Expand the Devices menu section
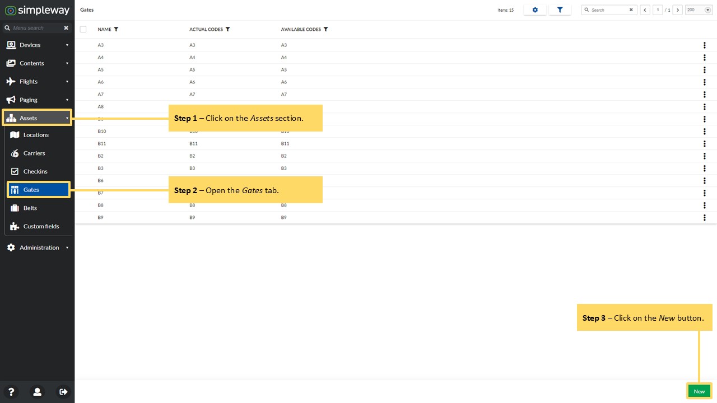Screen dimensions: 717x403 click(37, 45)
